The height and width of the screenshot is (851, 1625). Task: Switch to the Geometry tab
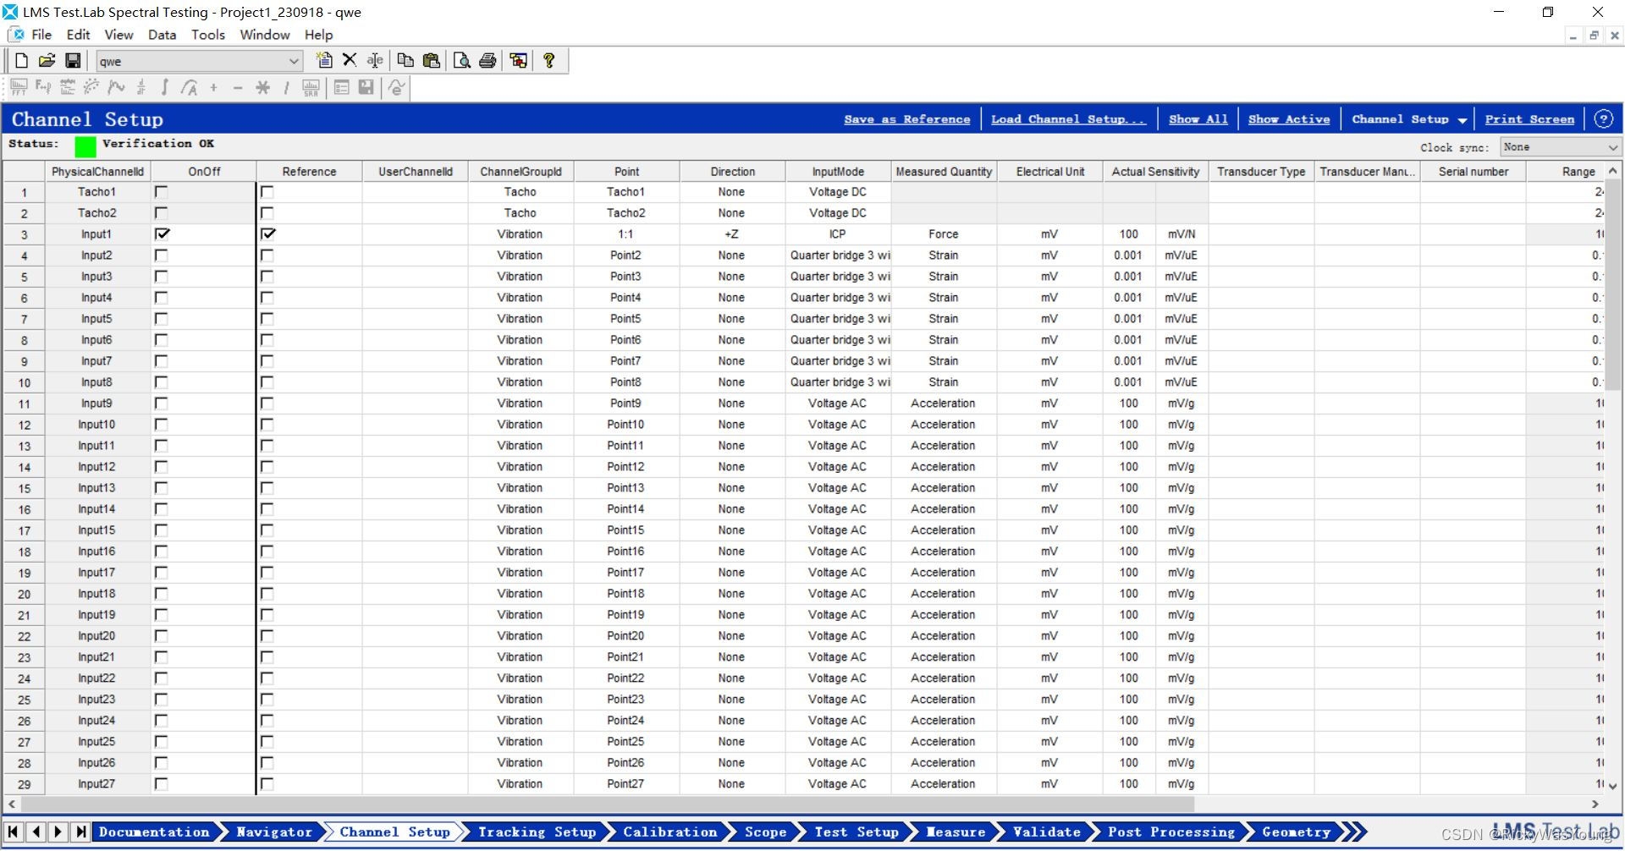pyautogui.click(x=1296, y=832)
